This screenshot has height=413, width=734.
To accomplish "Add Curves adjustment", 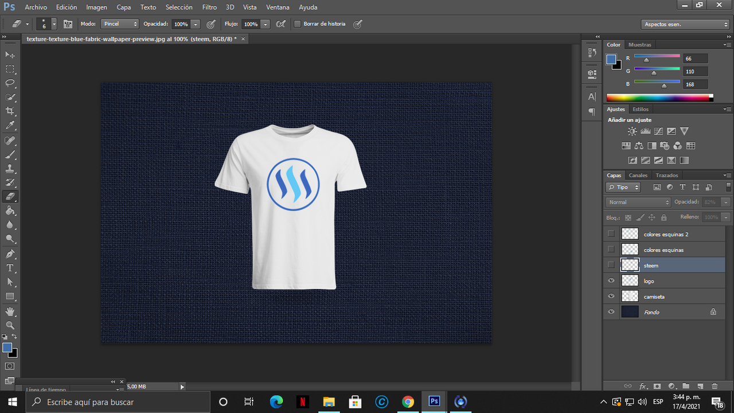I will pos(658,131).
